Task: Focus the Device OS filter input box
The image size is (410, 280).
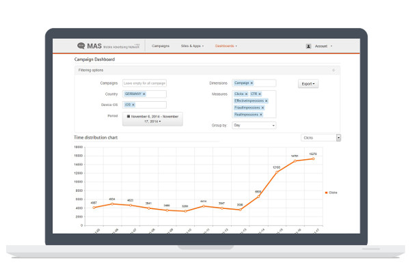Action: pos(144,105)
